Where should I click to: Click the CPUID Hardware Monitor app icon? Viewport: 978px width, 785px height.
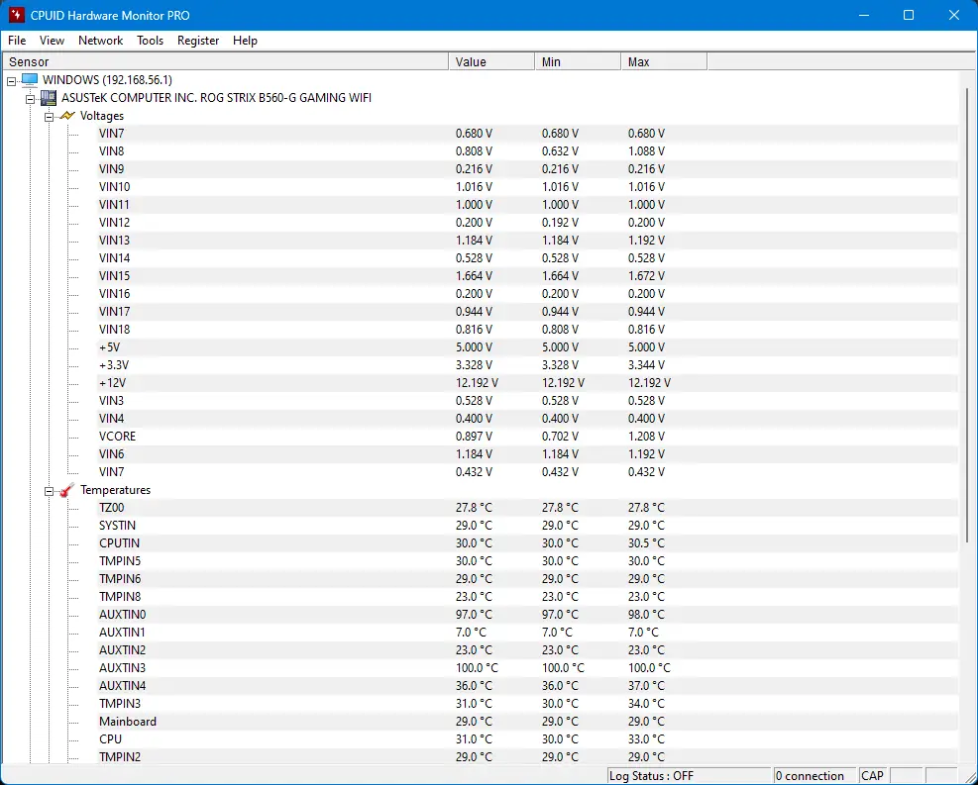pos(16,15)
